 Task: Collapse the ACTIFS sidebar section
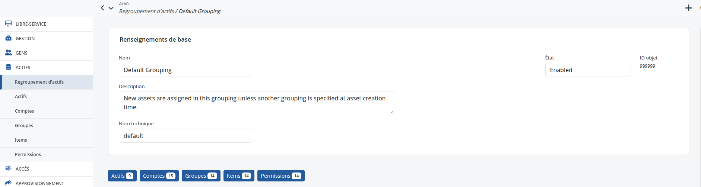pyautogui.click(x=47, y=67)
